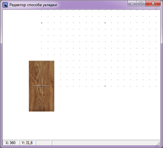Click the window resize grip in status bar
This screenshot has width=163, height=148.
(158, 143)
